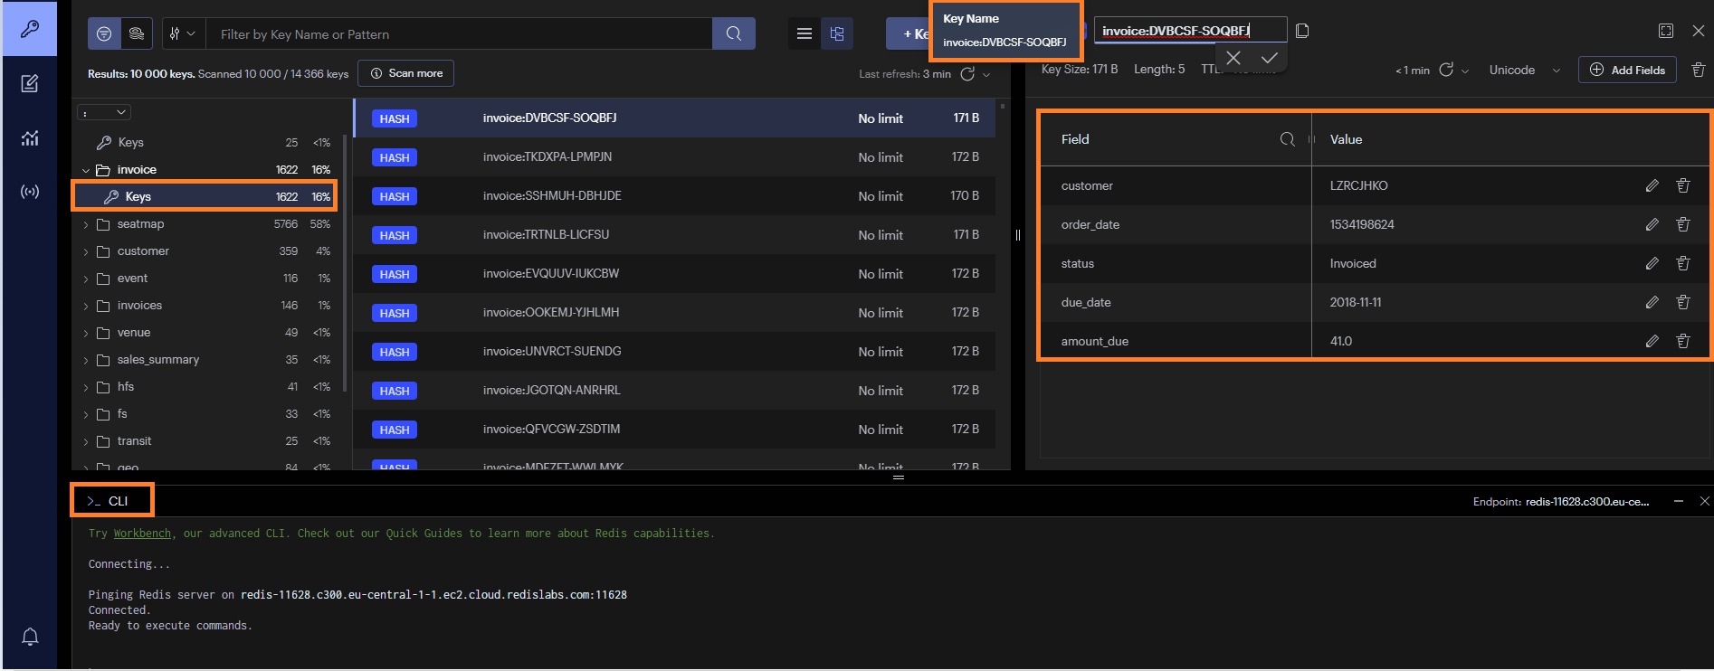Open the Analysis Tools sidebar icon

30,137
